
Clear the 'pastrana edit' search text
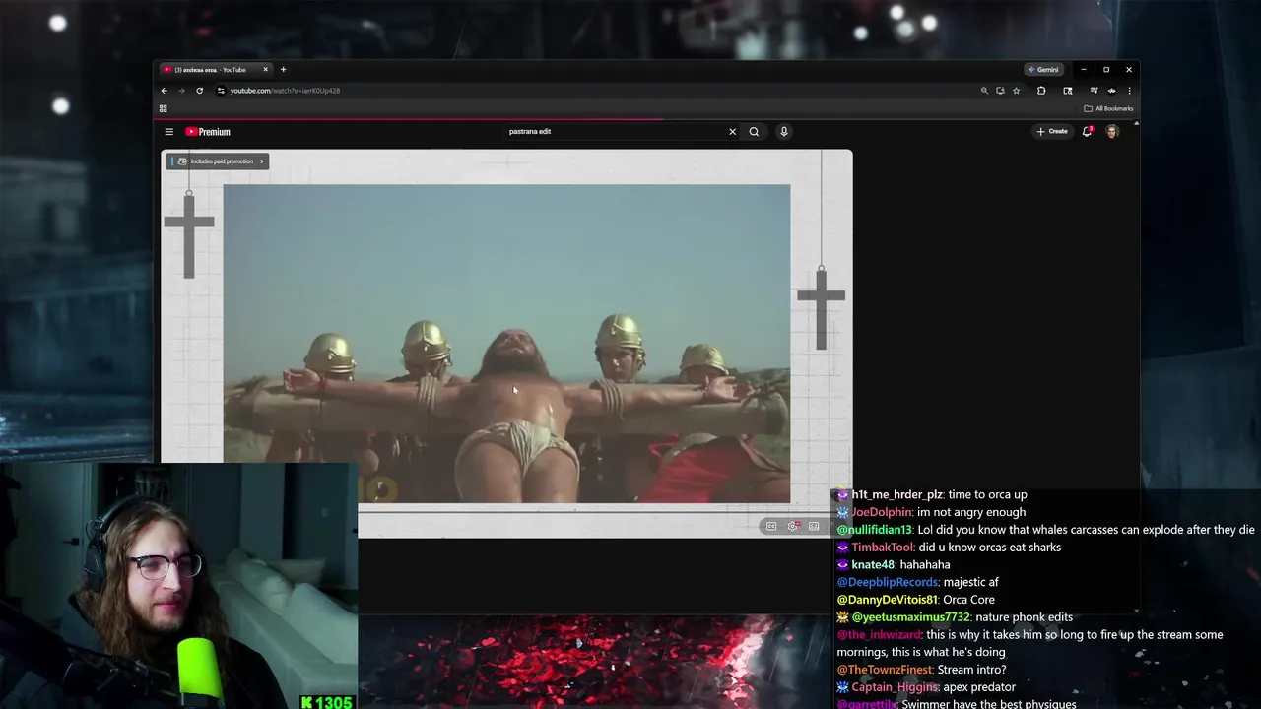pos(732,131)
